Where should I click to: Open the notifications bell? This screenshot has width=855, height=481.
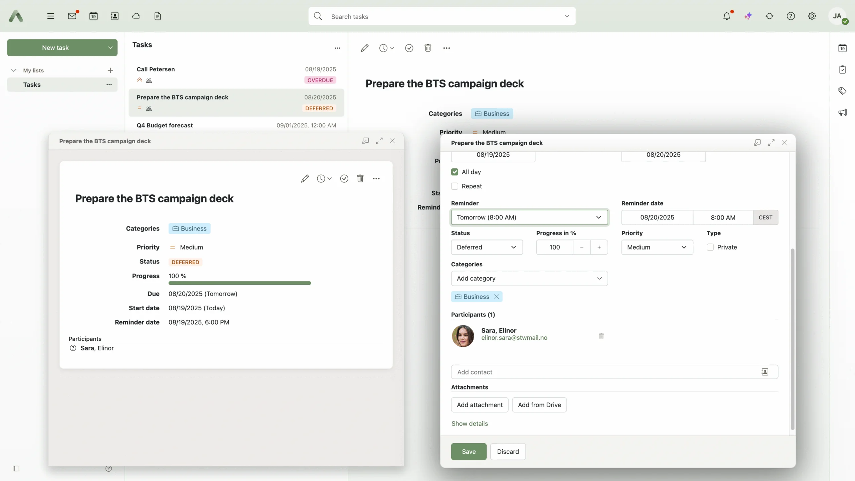[x=727, y=16]
